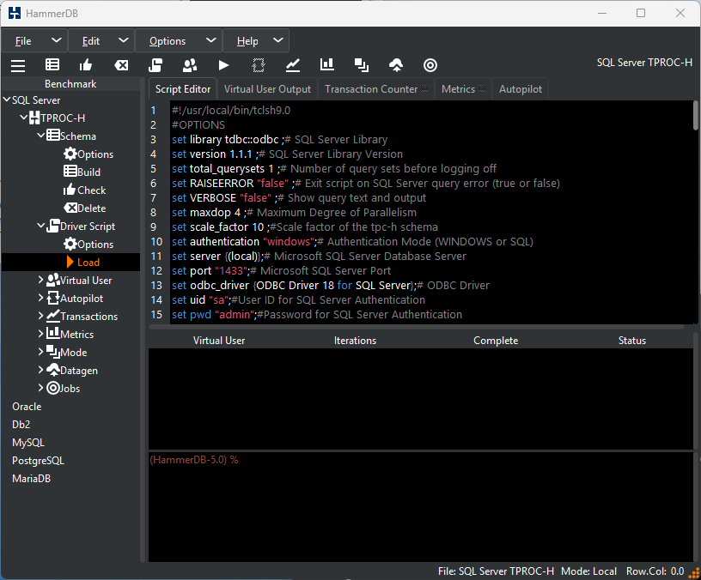Image resolution: width=701 pixels, height=580 pixels.
Task: Click the Jobs target icon in tree
Action: (53, 388)
